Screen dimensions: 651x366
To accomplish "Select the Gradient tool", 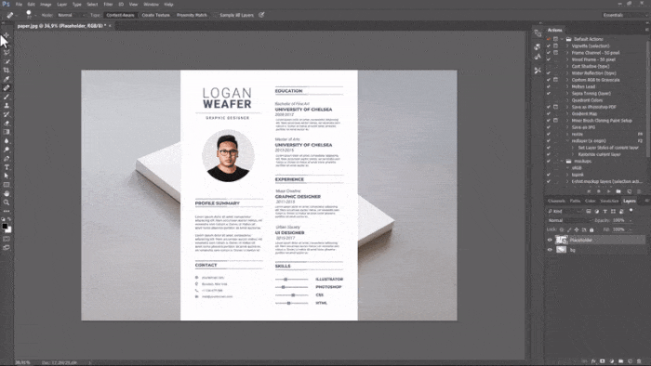I will pyautogui.click(x=7, y=132).
